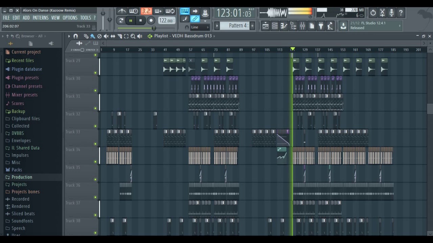Open the plugin picker plug icon

[321, 26]
